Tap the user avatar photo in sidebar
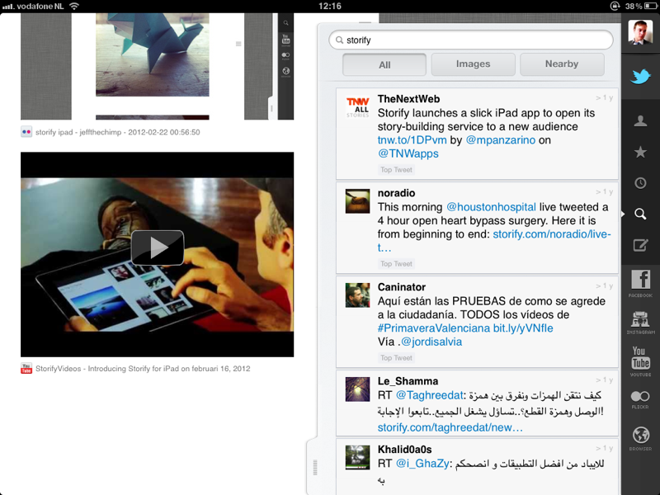Image resolution: width=660 pixels, height=495 pixels. pos(640,31)
